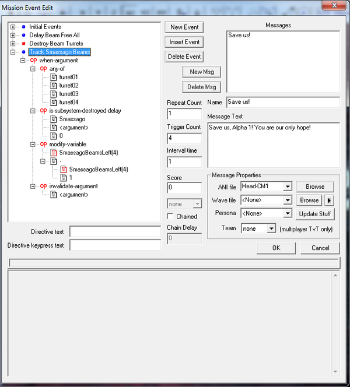The width and height of the screenshot is (350, 387).
Task: Click the 'op' icon next to any-of
Action: [x=44, y=68]
